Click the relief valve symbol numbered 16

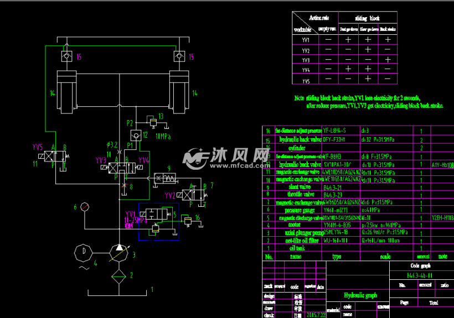coord(187,221)
